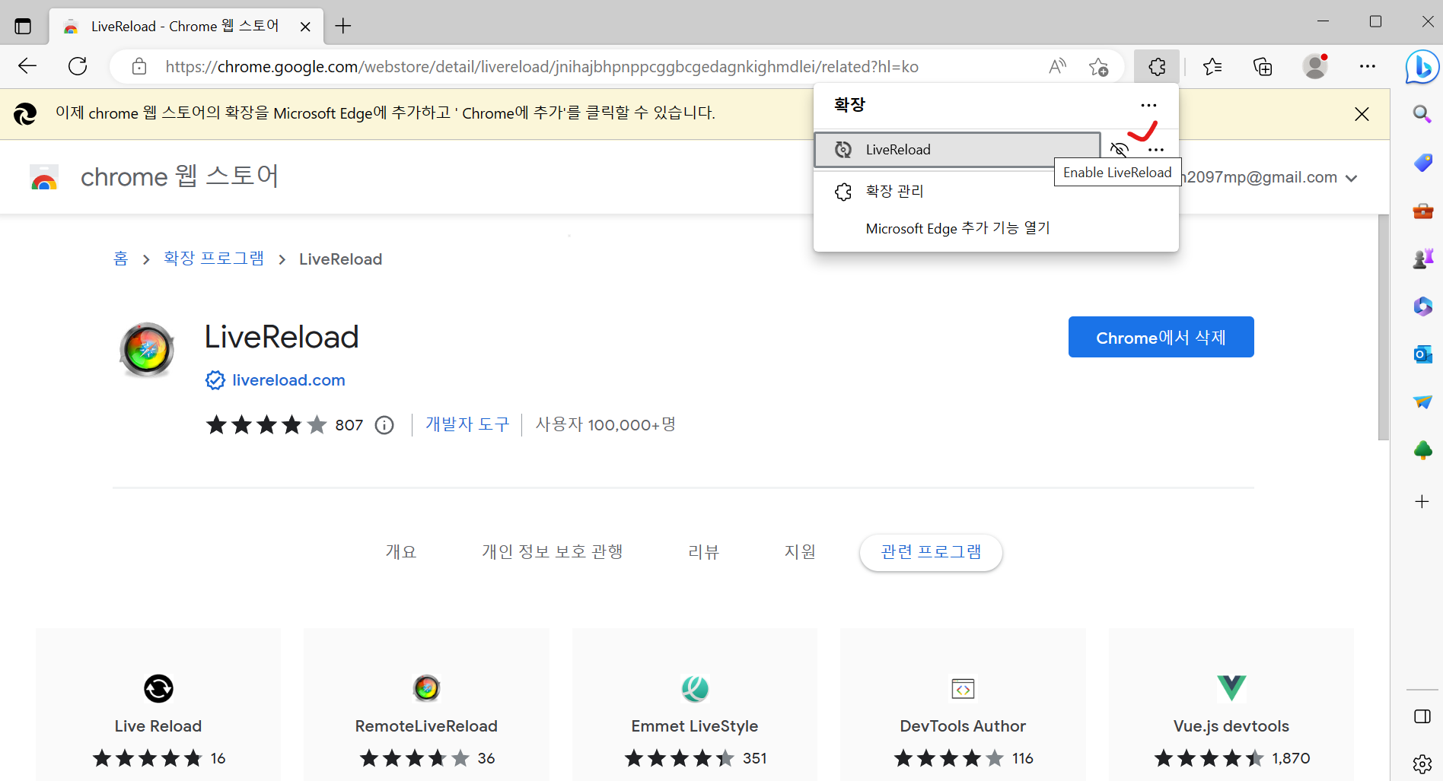Show LiveReload in toolbar eye icon

point(1119,149)
